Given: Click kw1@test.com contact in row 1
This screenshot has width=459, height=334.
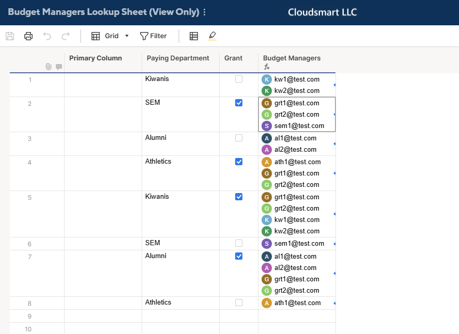Looking at the screenshot, I should coord(297,79).
